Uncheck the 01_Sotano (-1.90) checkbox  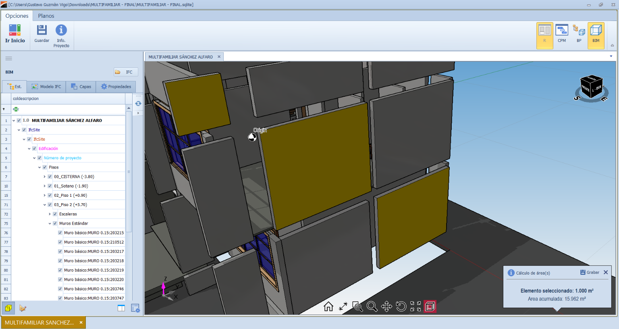click(x=50, y=186)
